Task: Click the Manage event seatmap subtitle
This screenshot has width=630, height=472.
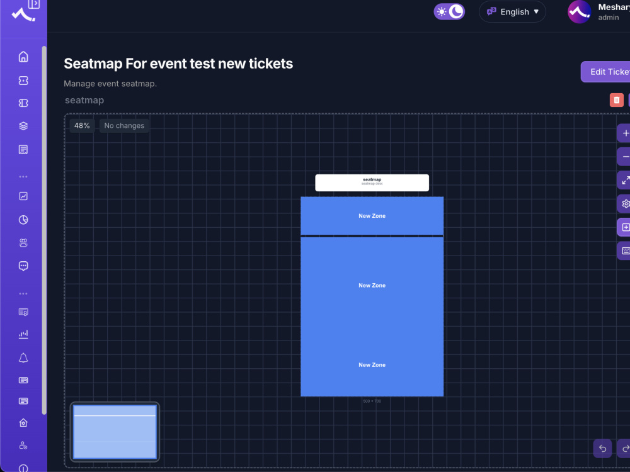Action: [110, 84]
